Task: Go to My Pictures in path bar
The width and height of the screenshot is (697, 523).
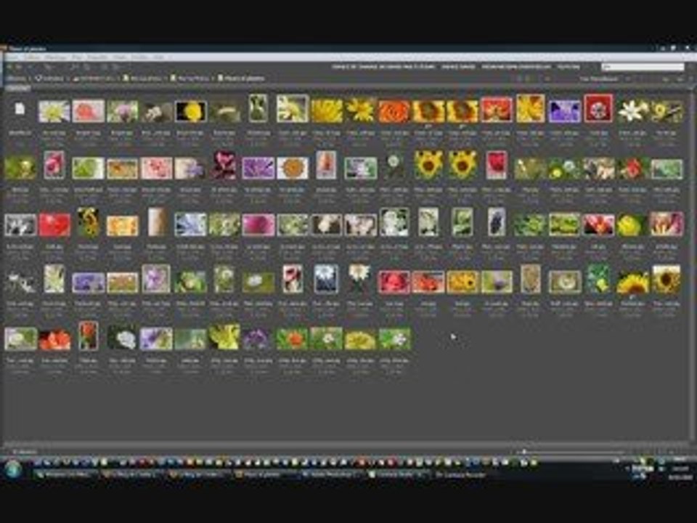Action: click(x=190, y=78)
